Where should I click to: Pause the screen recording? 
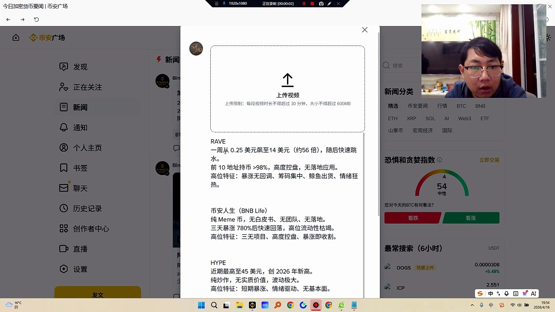coord(304,3)
